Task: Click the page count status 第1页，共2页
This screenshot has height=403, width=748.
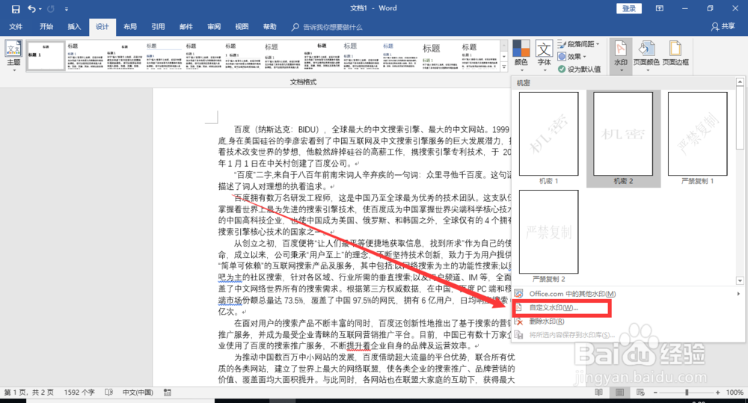Action: click(x=28, y=393)
